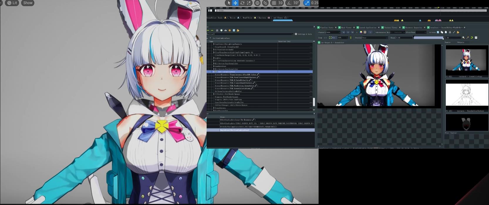This screenshot has width=489, height=205.
Task: Click the puzzle piece icon in event toolbar
Action: [x=238, y=30]
